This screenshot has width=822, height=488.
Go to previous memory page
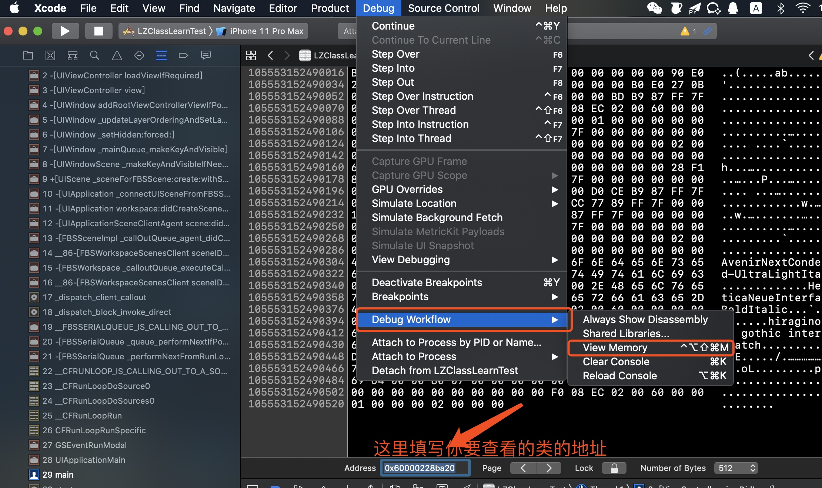click(x=523, y=468)
